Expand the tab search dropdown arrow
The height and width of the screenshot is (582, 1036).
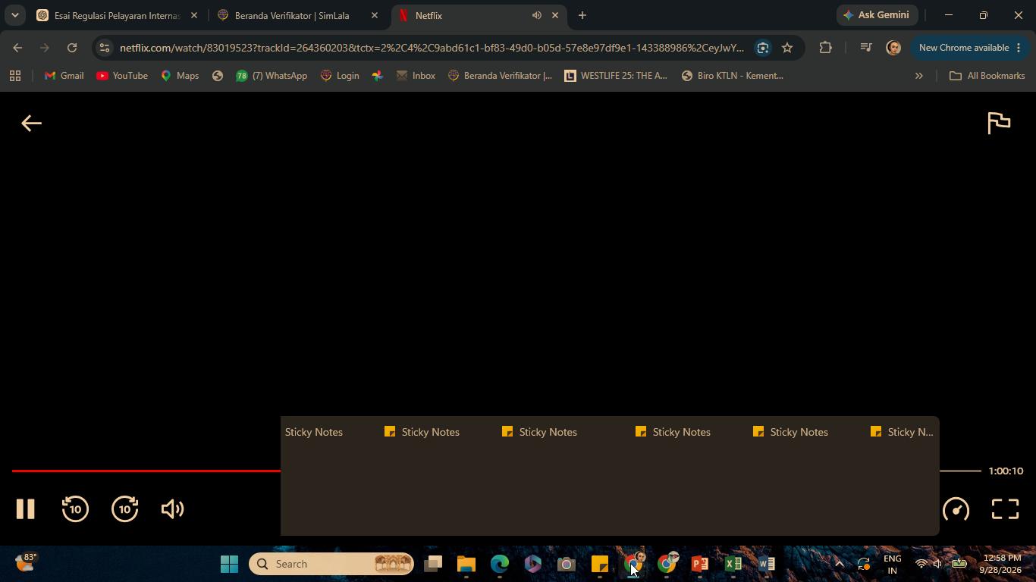[14, 15]
